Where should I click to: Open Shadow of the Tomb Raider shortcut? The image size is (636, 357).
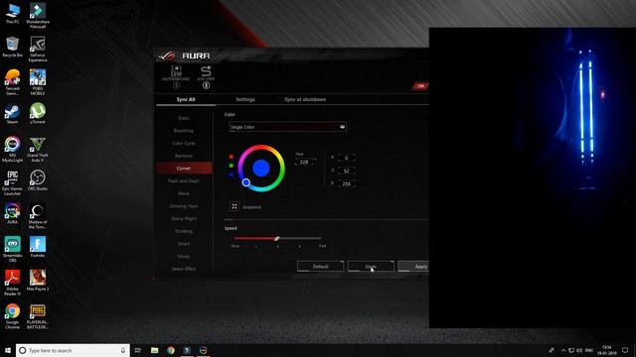38,216
